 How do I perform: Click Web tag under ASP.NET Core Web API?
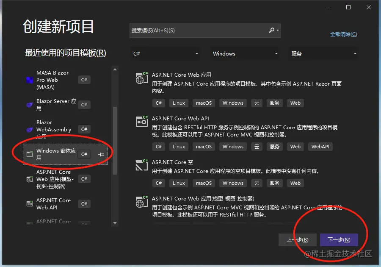295,147
